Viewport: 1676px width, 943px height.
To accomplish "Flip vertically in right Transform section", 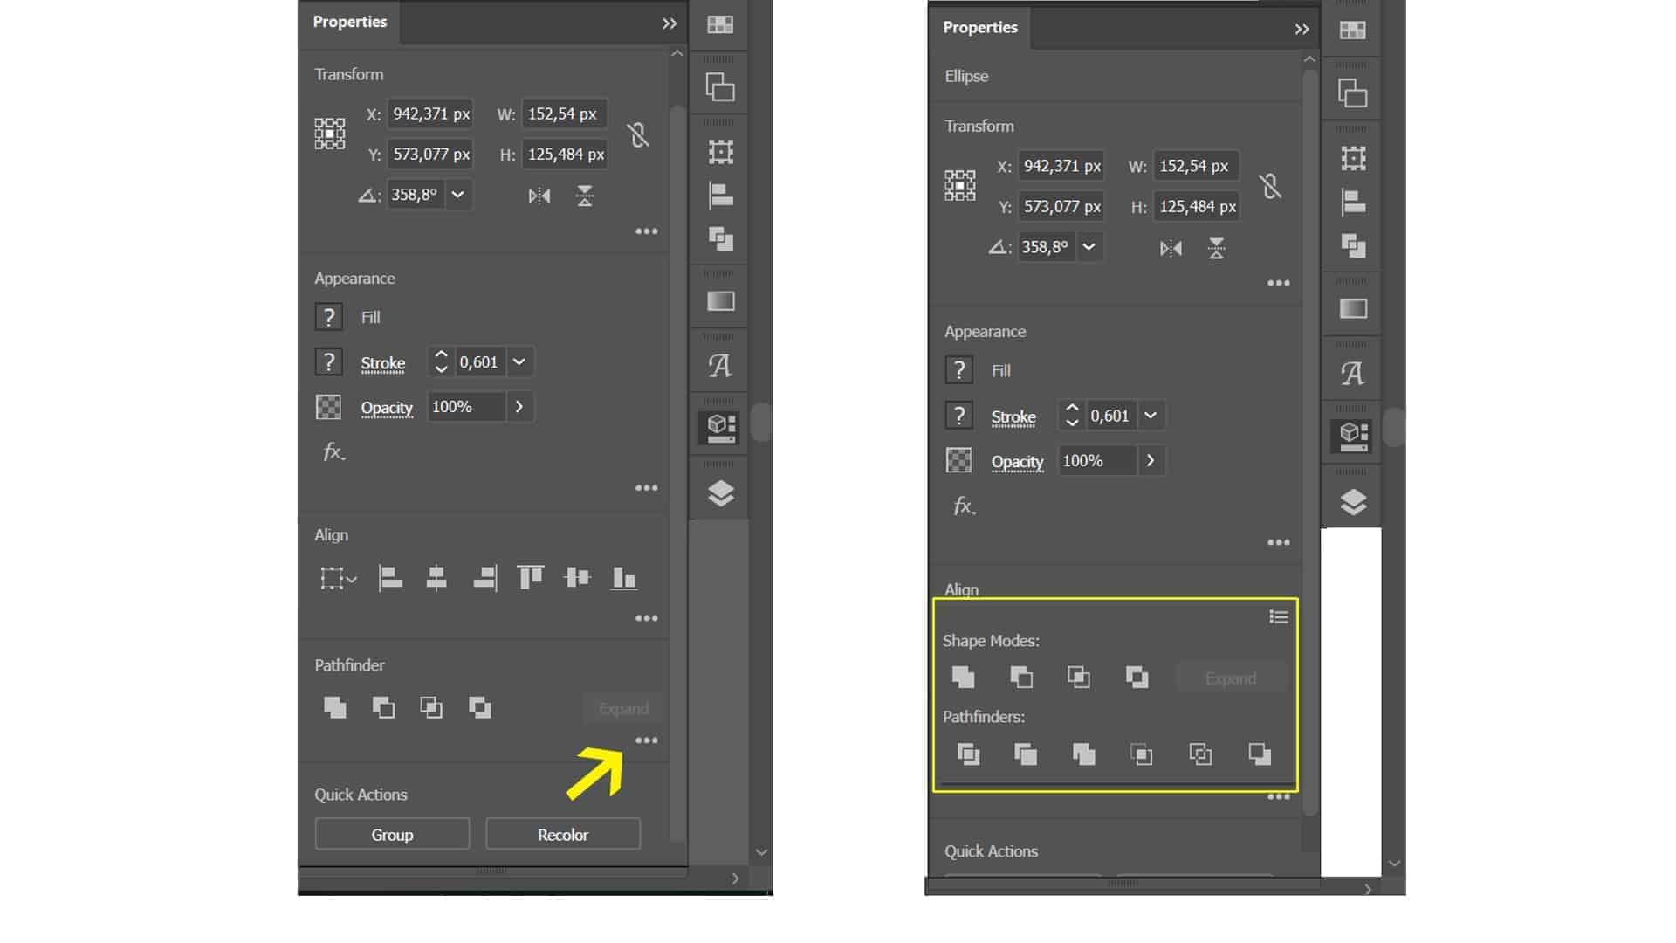I will (x=1216, y=249).
